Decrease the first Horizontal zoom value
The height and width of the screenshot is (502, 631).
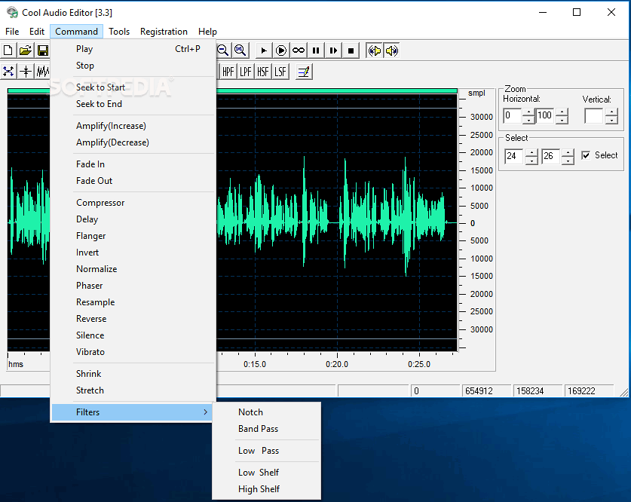coord(528,120)
